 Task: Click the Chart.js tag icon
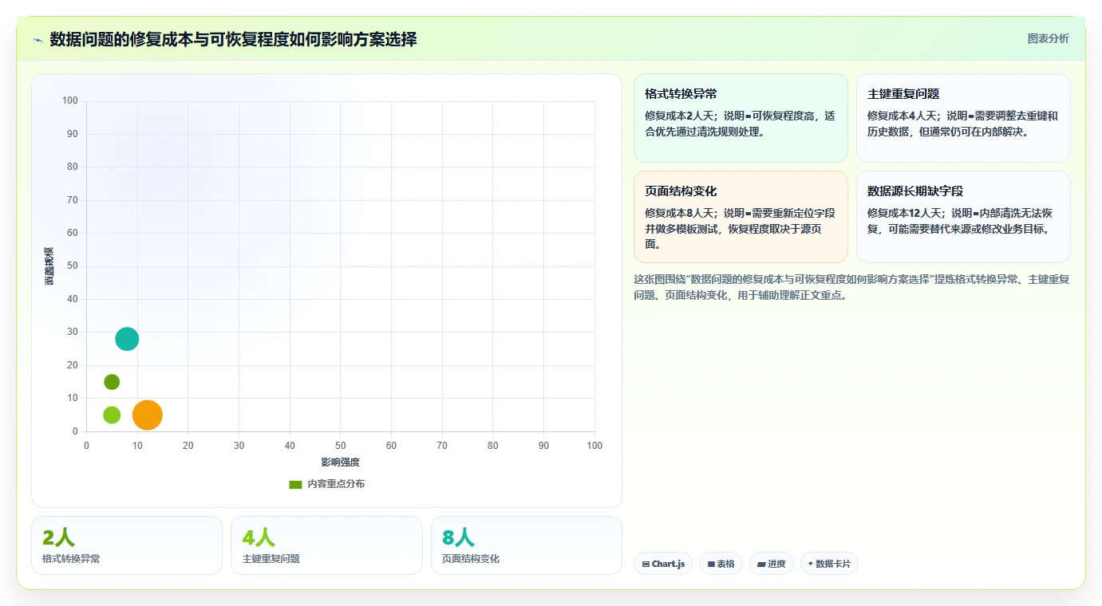click(646, 565)
